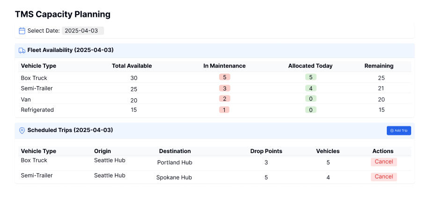Click the truck icon in Fleet Availability header
This screenshot has height=198, width=428.
pos(22,51)
